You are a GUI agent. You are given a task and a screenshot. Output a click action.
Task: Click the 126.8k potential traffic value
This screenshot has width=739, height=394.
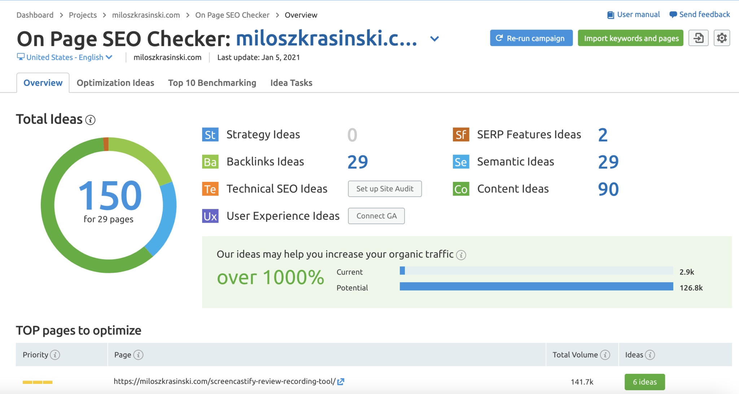691,288
